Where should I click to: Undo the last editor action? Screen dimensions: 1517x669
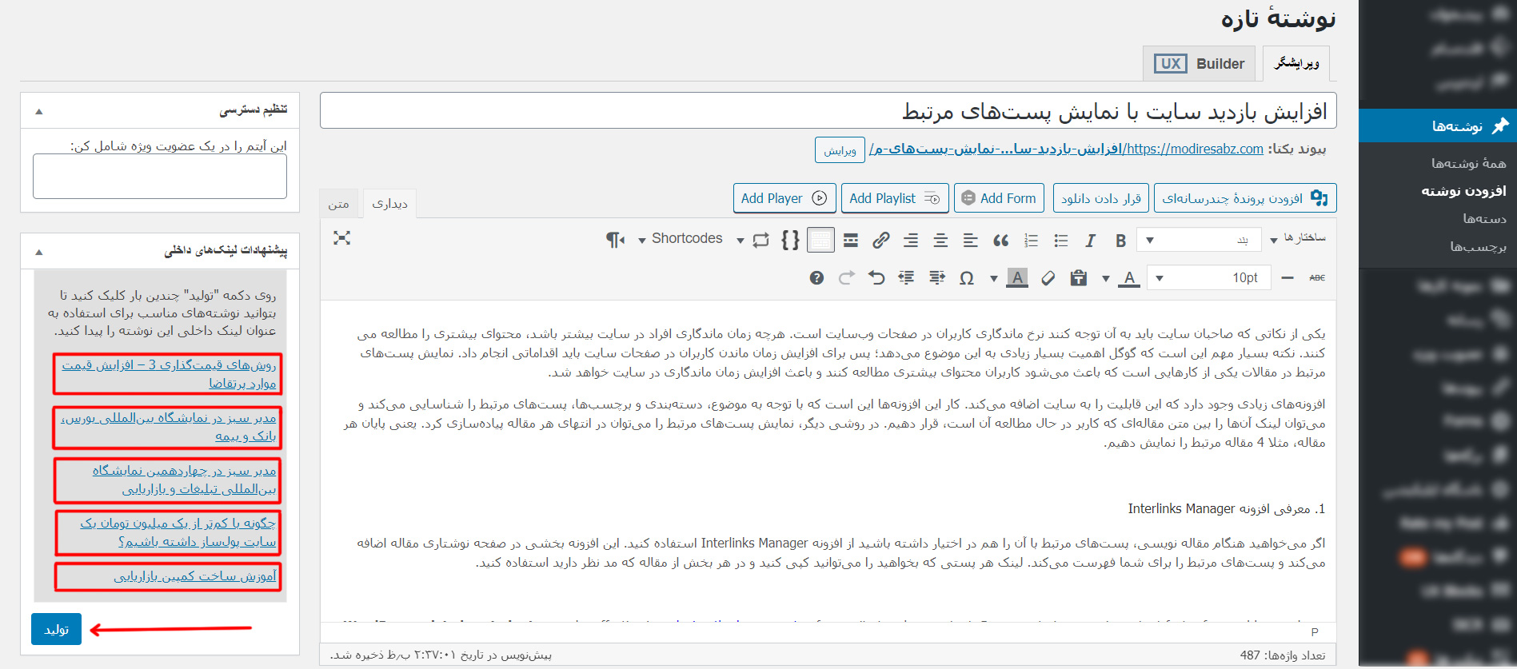tap(876, 278)
